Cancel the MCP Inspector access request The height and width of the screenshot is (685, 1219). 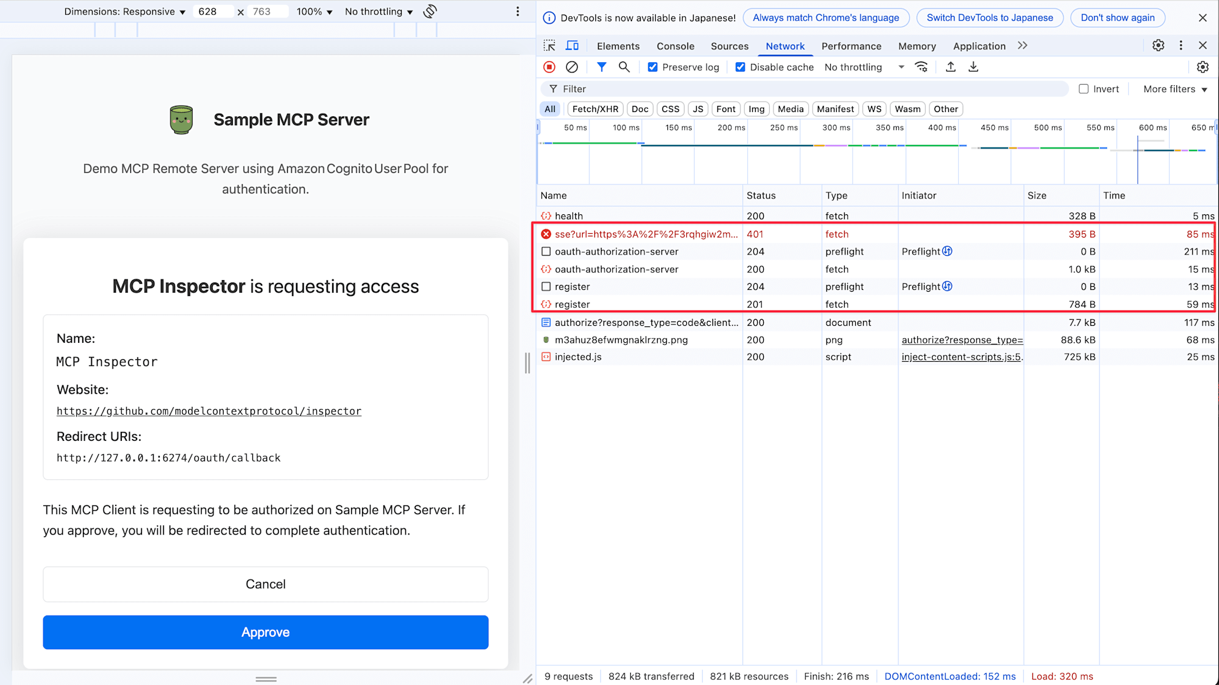(x=266, y=584)
